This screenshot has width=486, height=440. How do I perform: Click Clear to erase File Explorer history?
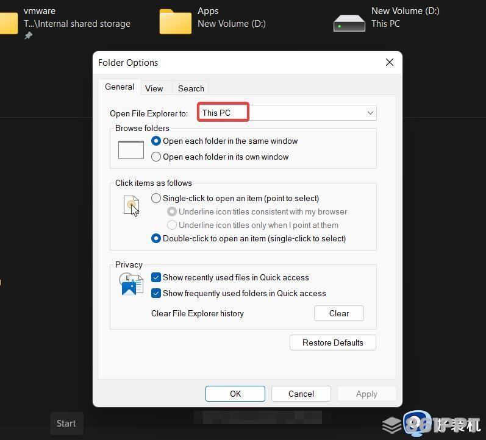[x=339, y=313]
